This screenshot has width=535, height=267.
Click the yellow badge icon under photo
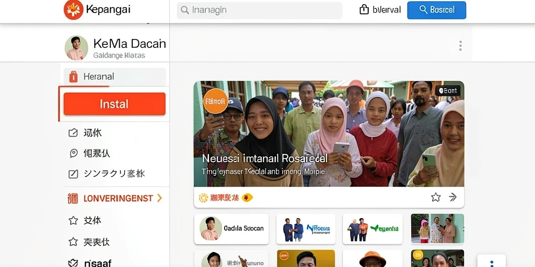(x=247, y=198)
